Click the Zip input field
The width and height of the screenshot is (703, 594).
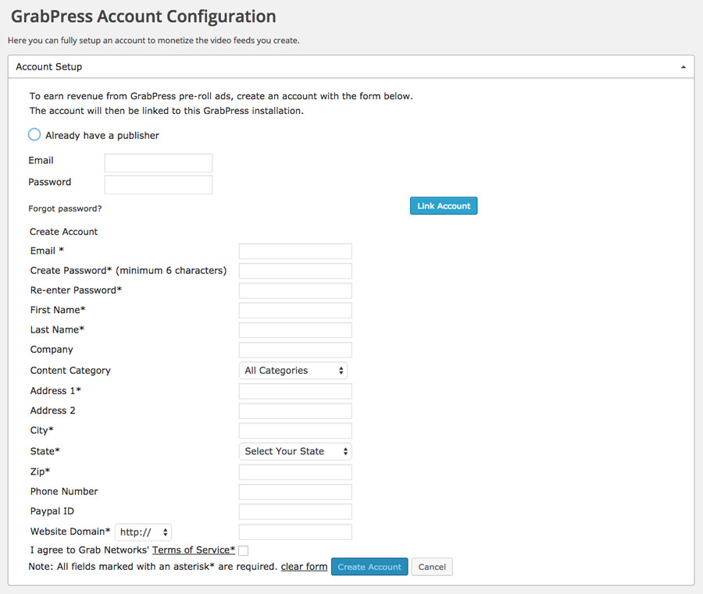click(295, 472)
